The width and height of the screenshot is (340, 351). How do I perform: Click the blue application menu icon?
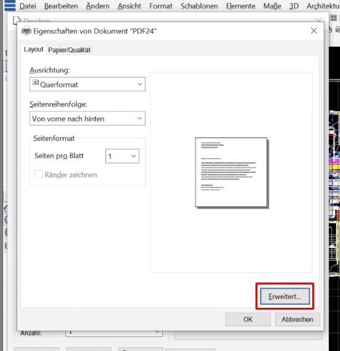pyautogui.click(x=10, y=6)
